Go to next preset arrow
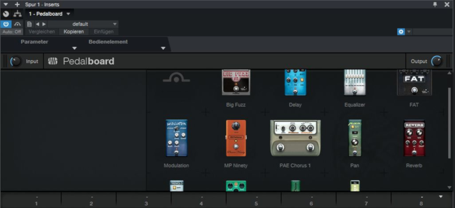 pyautogui.click(x=44, y=24)
